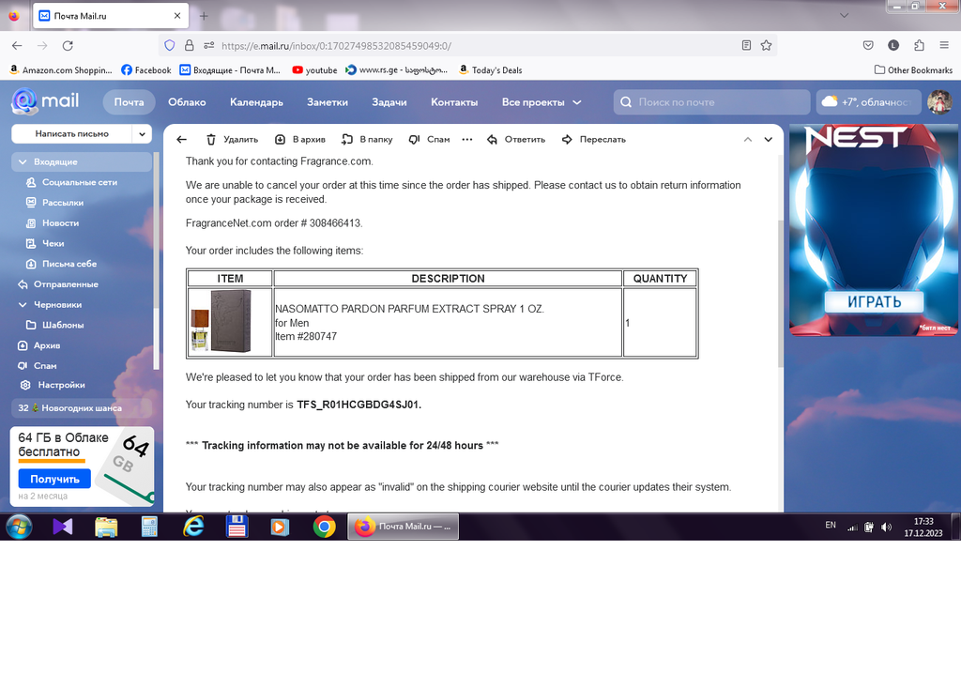Mark the email as Спам in toolbar

[x=430, y=140]
